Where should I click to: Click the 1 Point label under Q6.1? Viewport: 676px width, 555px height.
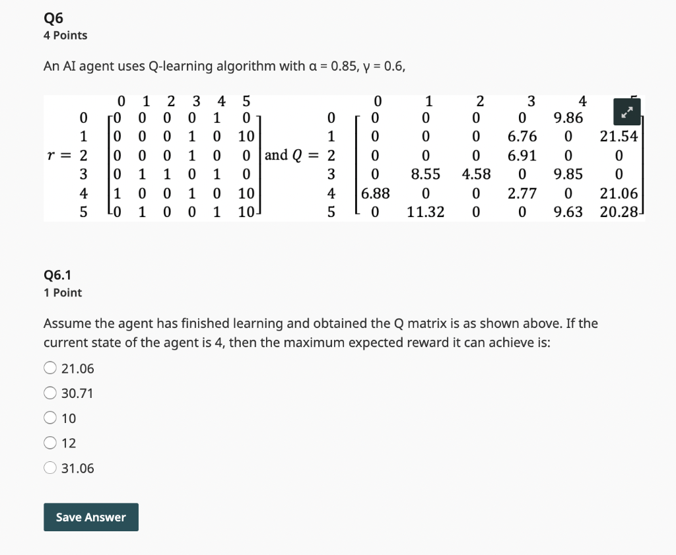point(62,292)
